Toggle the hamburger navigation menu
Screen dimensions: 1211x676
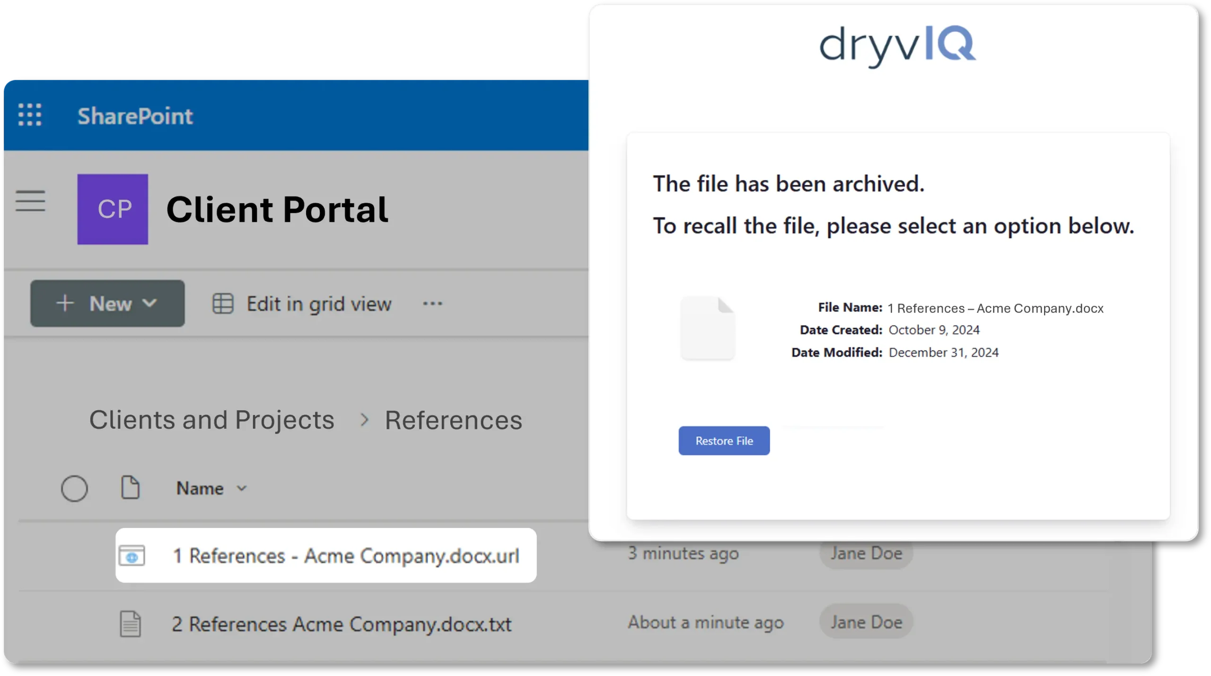[x=30, y=200]
